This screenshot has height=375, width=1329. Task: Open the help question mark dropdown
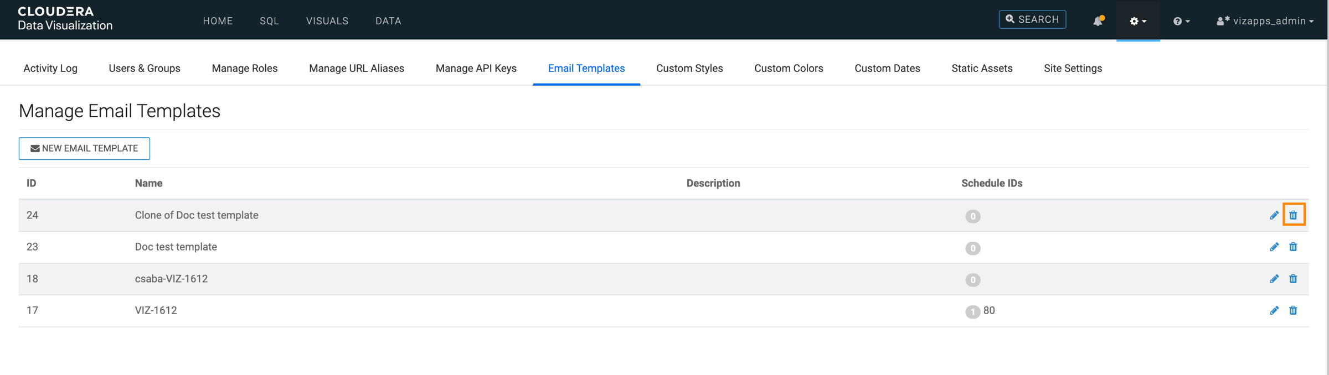coord(1181,21)
